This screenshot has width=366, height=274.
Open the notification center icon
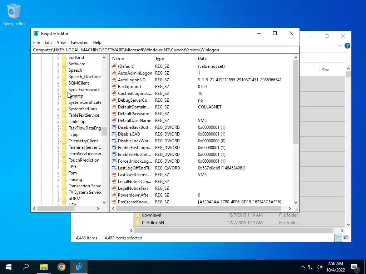tap(355, 267)
